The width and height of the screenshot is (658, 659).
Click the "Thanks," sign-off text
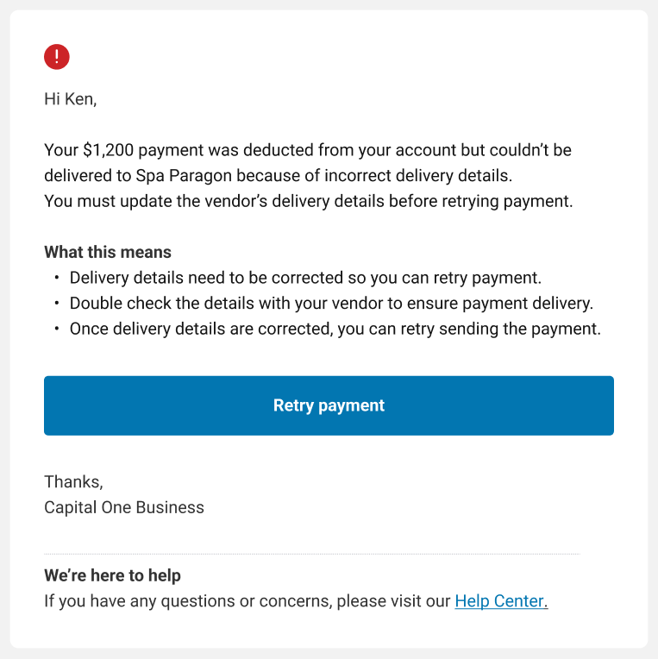point(73,481)
